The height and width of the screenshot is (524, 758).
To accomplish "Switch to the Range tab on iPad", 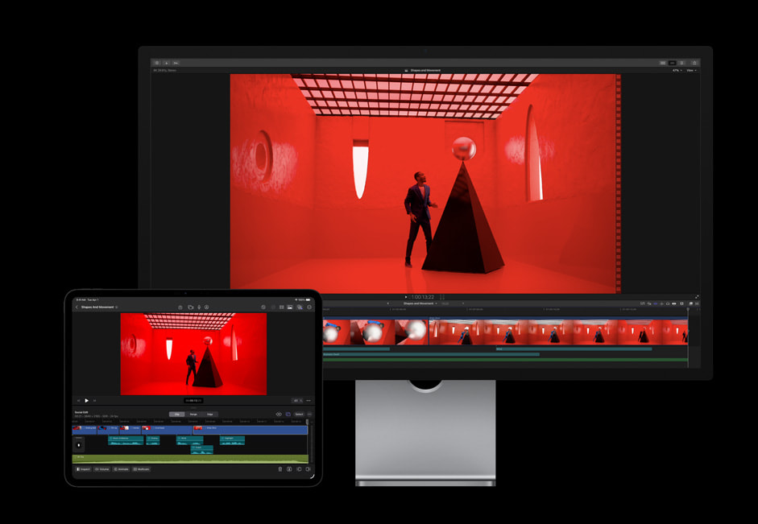I will pos(193,414).
